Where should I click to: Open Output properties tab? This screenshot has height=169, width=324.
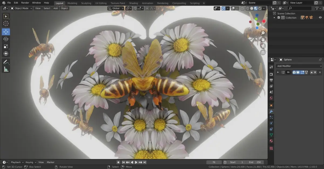pos(271,80)
